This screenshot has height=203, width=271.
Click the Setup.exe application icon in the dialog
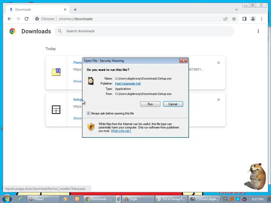point(91,81)
